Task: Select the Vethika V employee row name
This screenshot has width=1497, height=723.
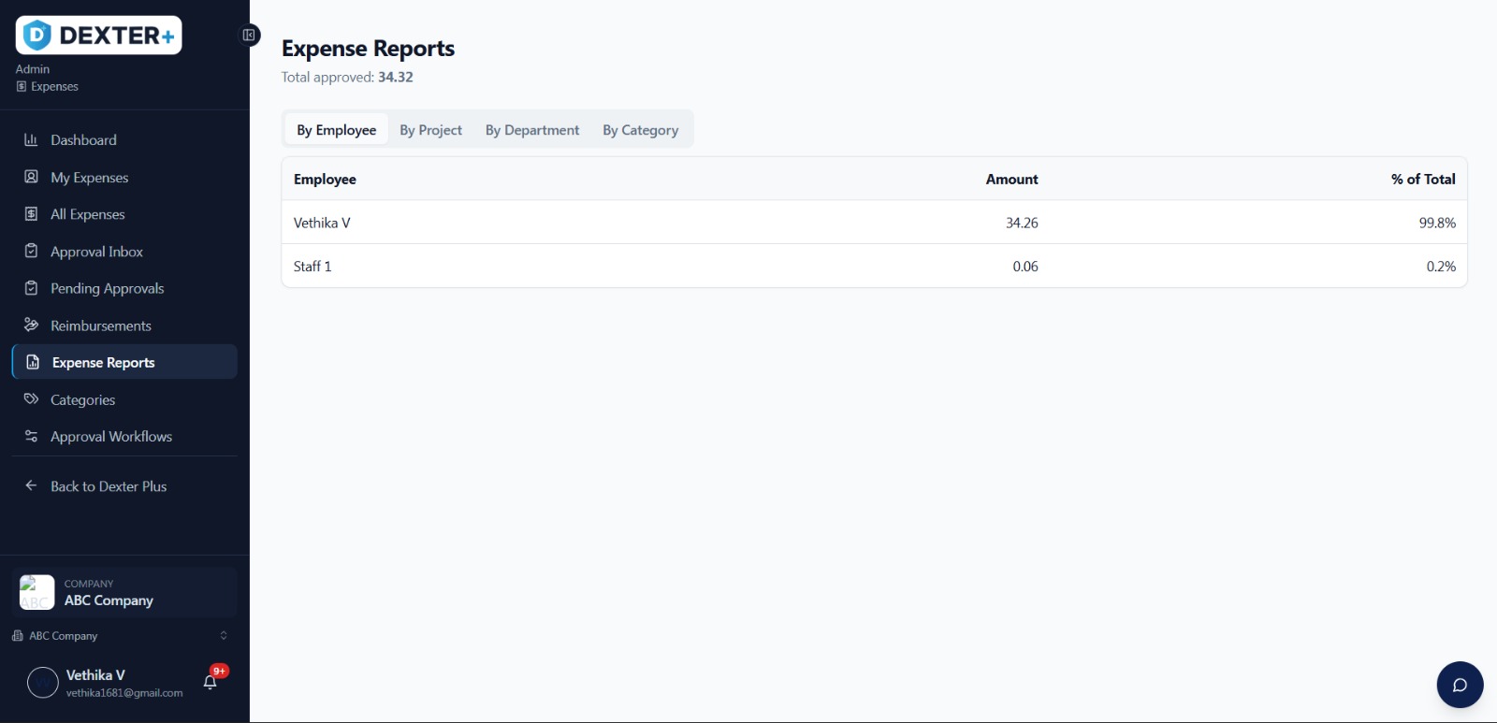Action: 322,223
